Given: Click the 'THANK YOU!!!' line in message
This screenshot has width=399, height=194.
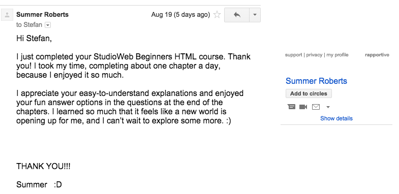Looking at the screenshot, I should (x=43, y=166).
